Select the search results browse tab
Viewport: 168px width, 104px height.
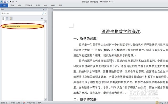(11, 18)
